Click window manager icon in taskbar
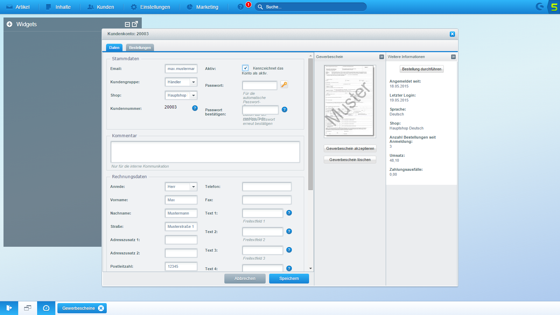The image size is (560, 315). coord(28,308)
